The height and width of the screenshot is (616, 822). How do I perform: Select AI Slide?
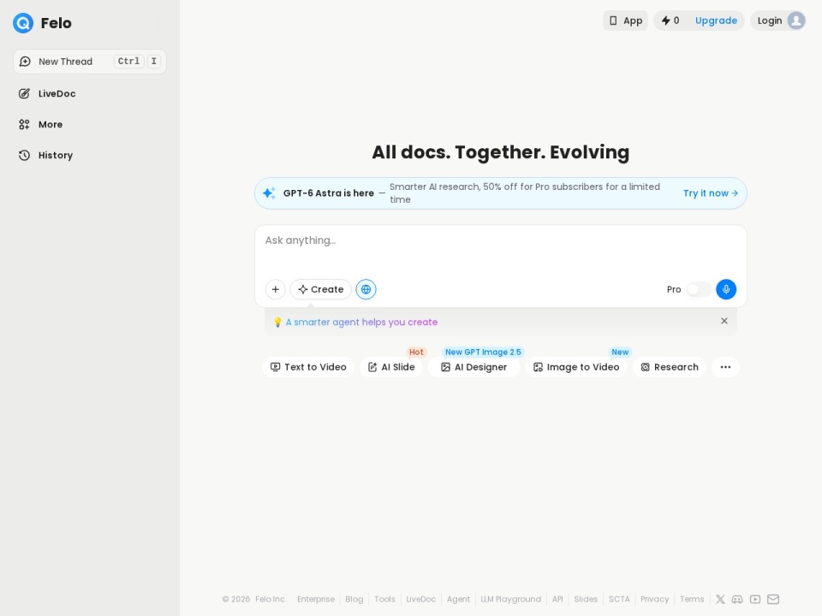pos(391,367)
